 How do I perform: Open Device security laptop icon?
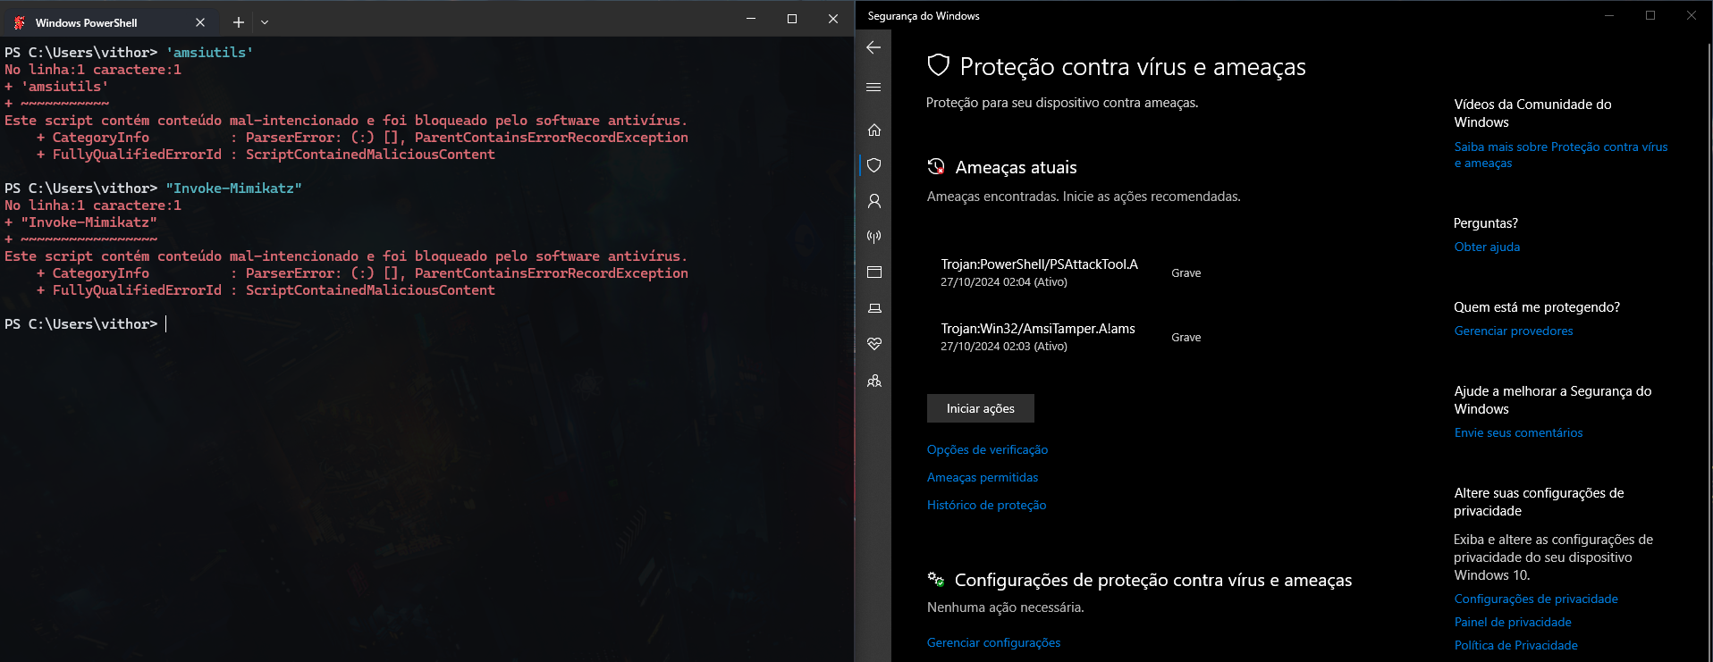(874, 308)
